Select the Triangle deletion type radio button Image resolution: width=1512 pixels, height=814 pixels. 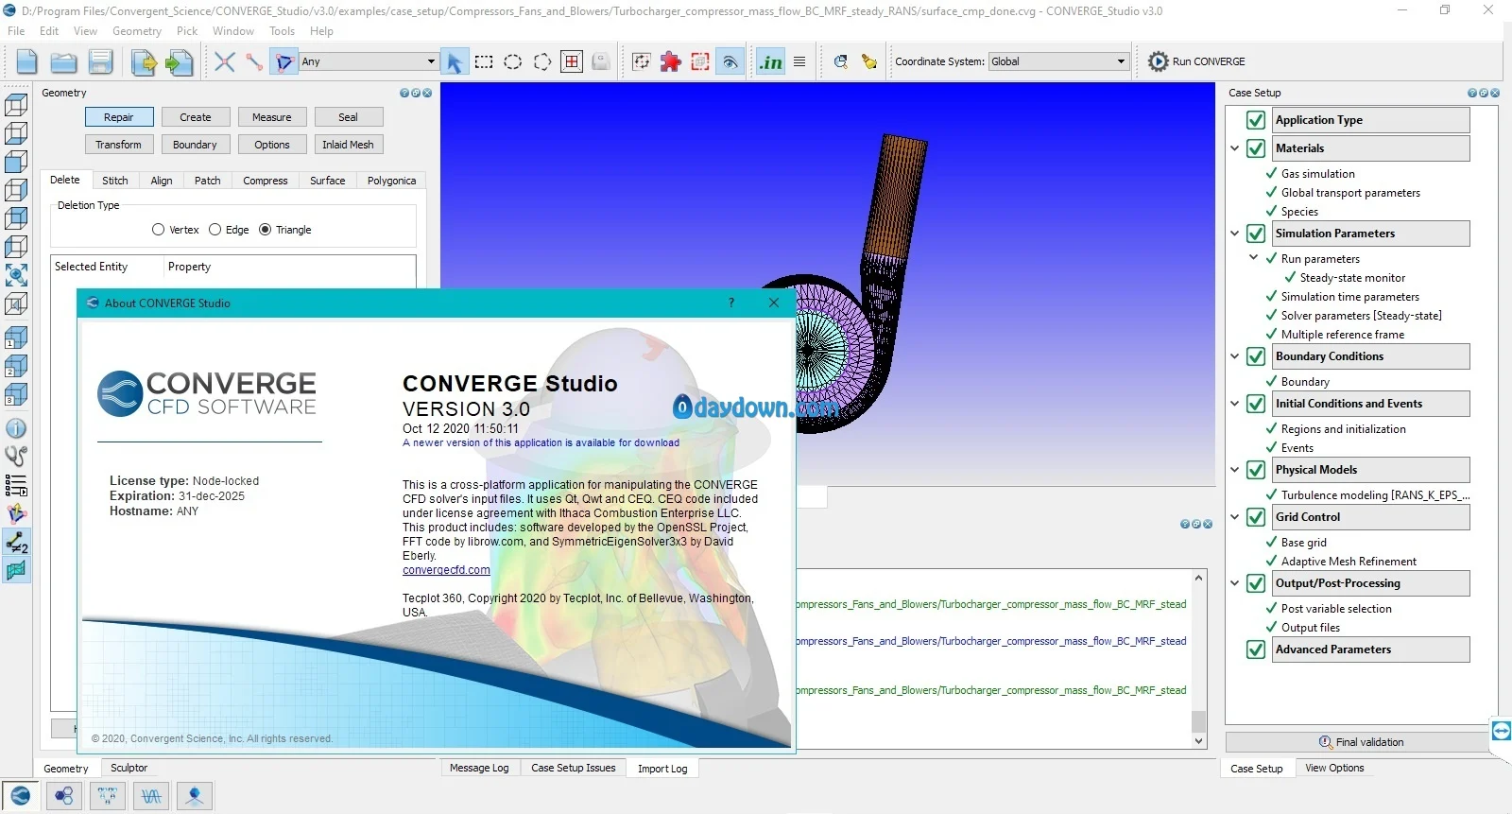265,230
